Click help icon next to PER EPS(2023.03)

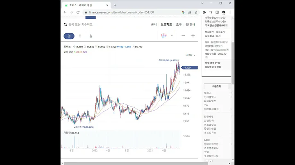[x=227, y=42]
